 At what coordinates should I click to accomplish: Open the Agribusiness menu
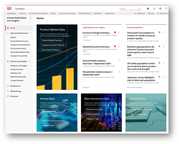click(x=11, y=13)
